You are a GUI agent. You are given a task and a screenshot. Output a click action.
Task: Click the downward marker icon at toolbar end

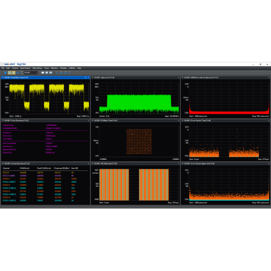point(69,73)
